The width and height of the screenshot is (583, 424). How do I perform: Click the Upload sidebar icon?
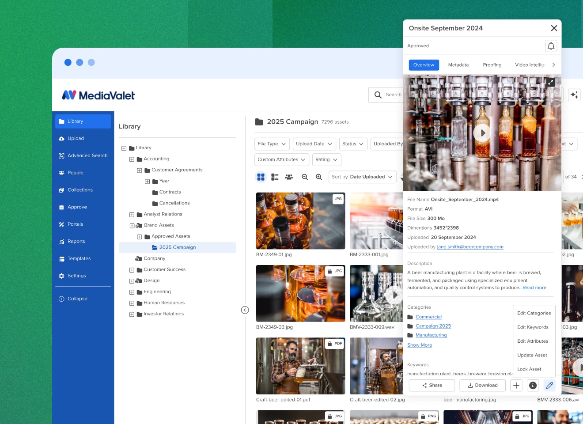click(x=61, y=139)
